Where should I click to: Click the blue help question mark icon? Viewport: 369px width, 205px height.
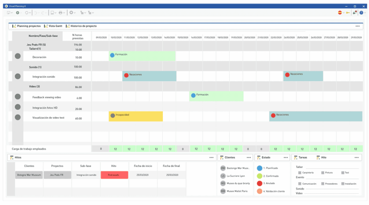point(361,13)
